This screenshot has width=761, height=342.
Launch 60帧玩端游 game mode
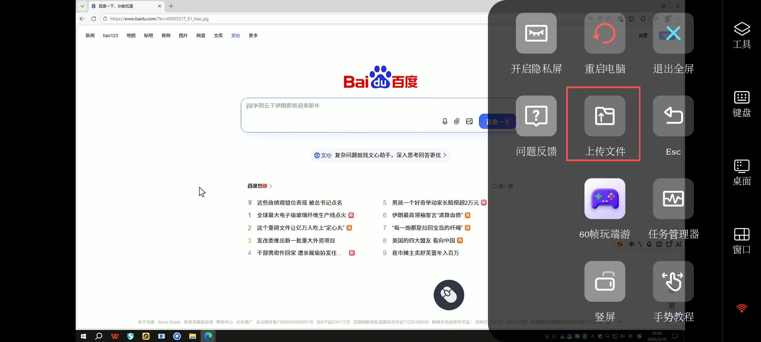(x=604, y=199)
